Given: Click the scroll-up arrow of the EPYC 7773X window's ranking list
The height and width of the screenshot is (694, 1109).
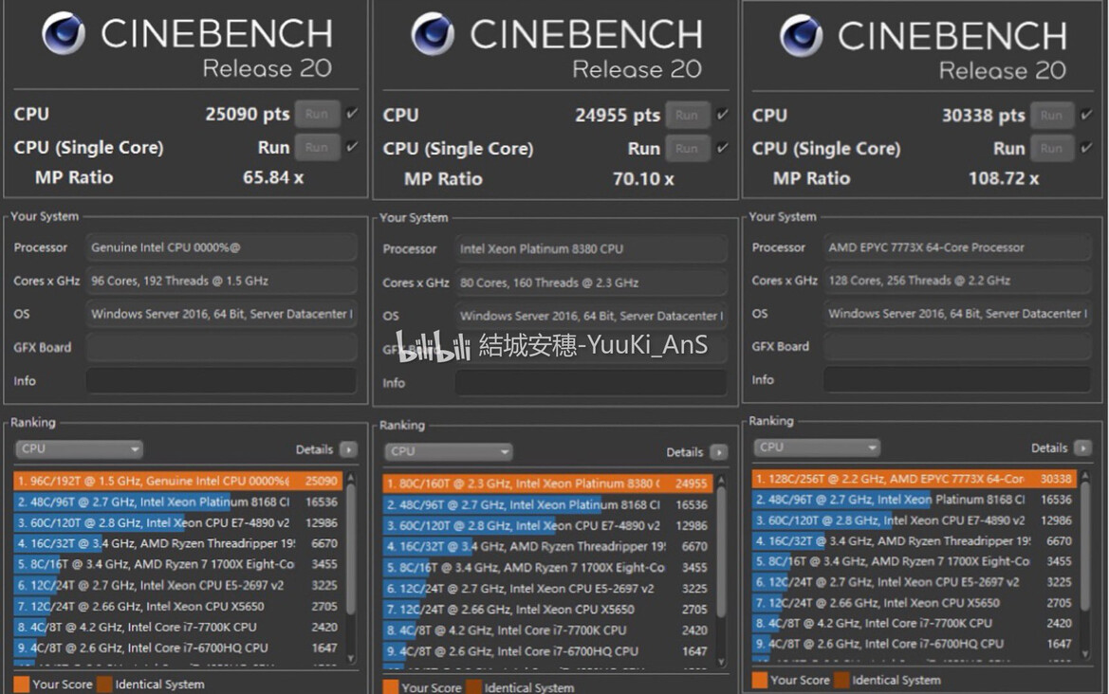Looking at the screenshot, I should click(x=1086, y=476).
